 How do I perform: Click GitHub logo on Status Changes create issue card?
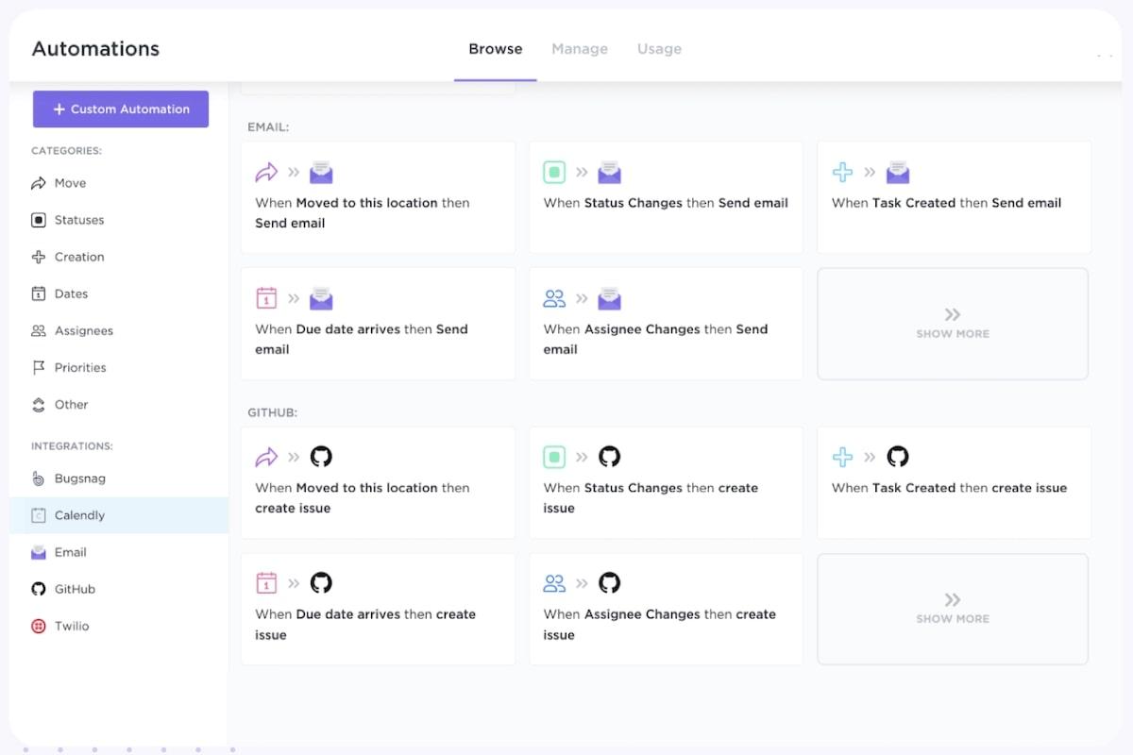click(x=610, y=457)
